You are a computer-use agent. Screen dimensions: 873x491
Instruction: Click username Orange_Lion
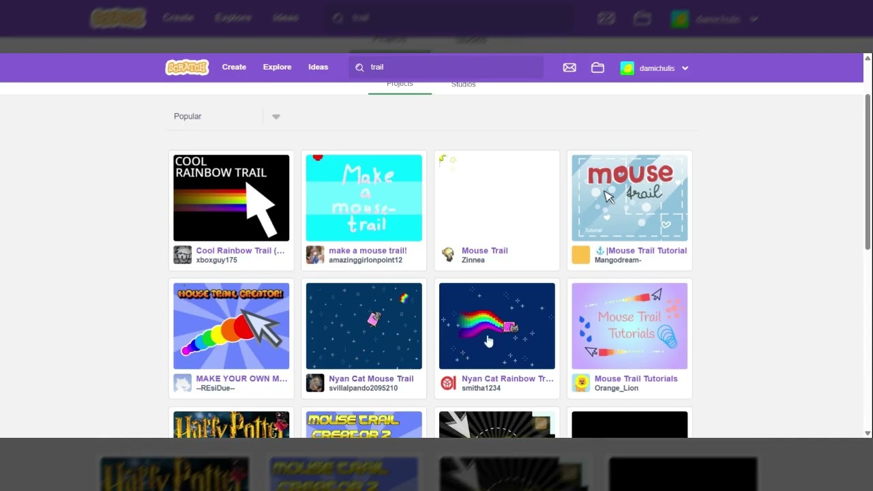pyautogui.click(x=617, y=388)
